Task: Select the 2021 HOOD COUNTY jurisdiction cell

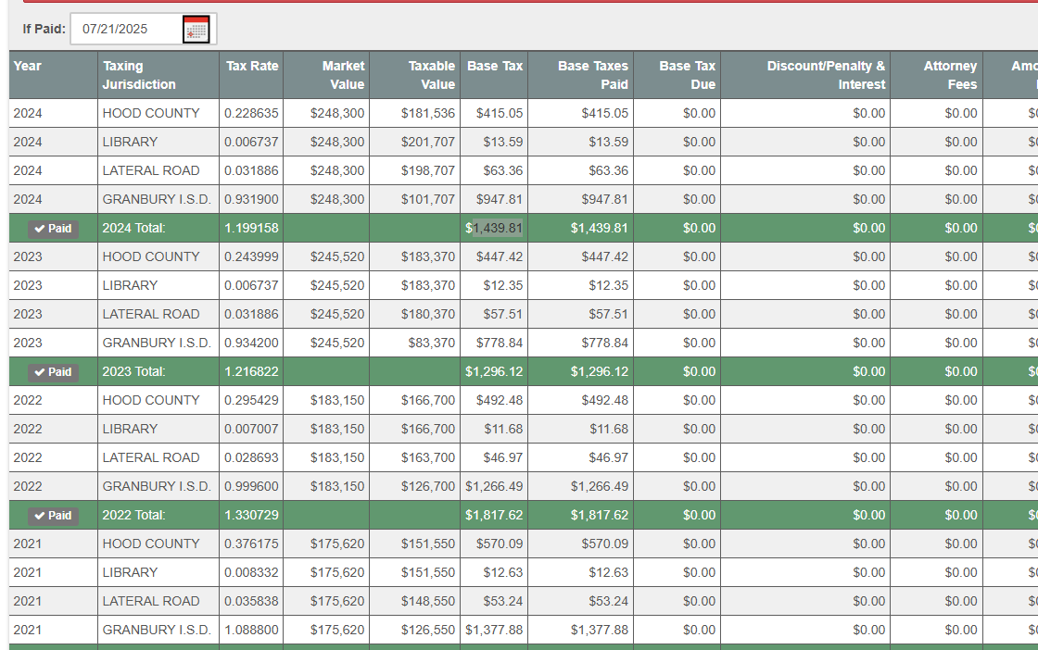Action: 151,544
